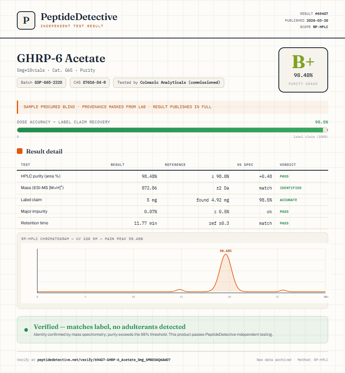Click the REFERENCE column header
345x373 pixels.
click(x=175, y=165)
